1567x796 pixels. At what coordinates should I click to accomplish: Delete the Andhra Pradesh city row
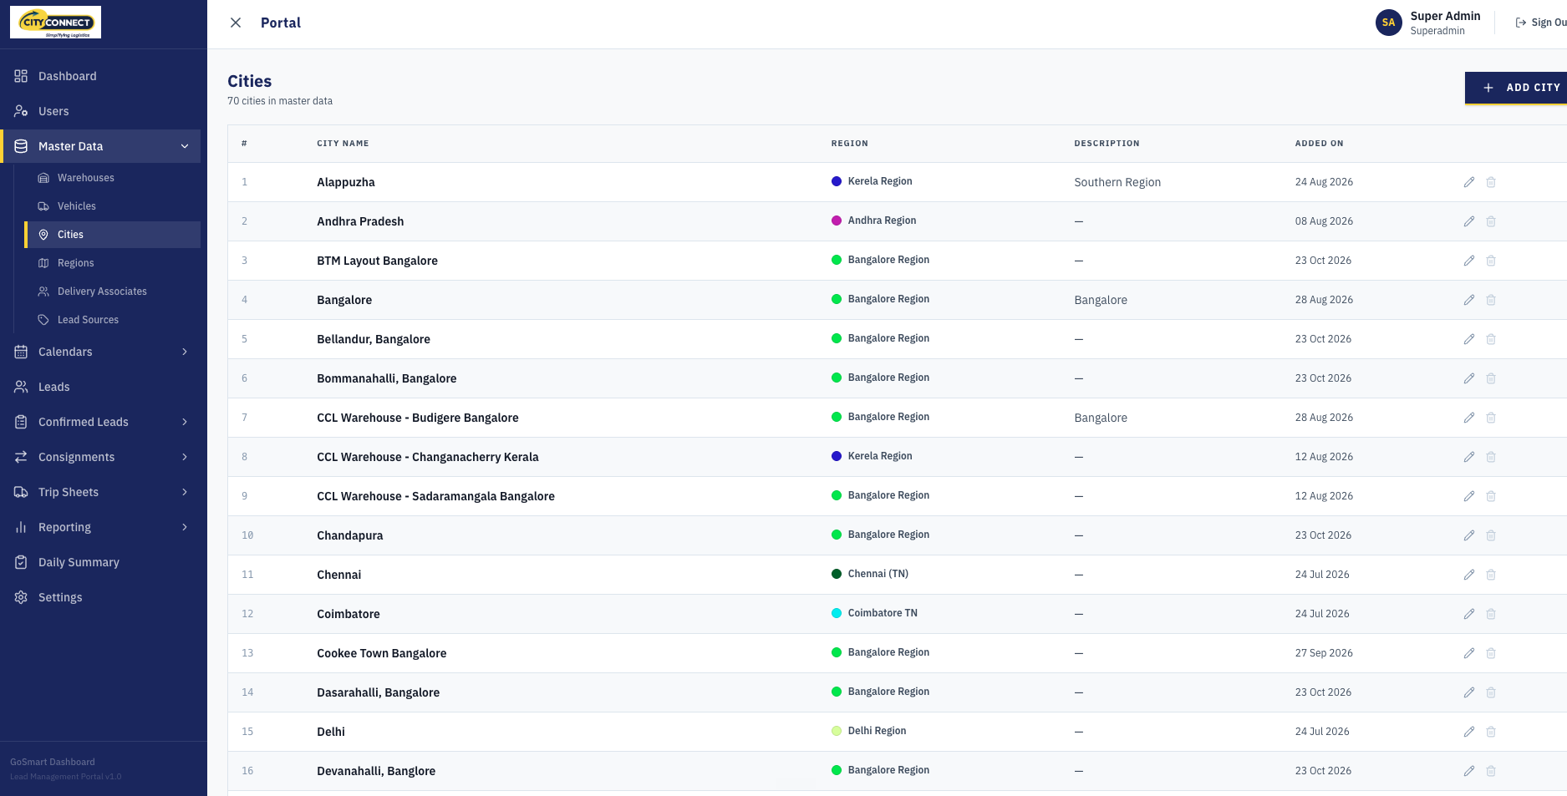1491,221
